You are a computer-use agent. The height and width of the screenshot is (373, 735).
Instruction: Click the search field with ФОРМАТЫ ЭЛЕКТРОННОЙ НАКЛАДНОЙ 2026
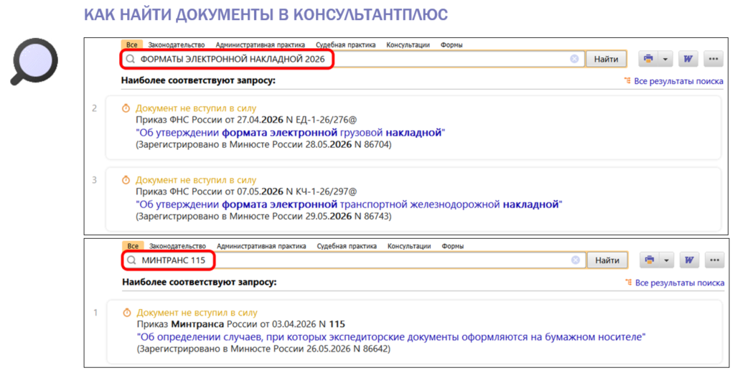352,59
